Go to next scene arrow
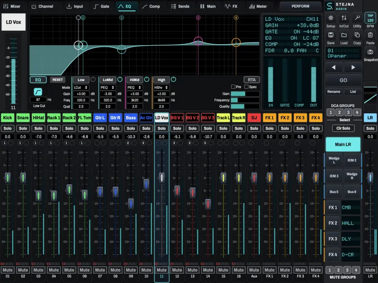Viewport: 378px width, 283px height. (353, 67)
